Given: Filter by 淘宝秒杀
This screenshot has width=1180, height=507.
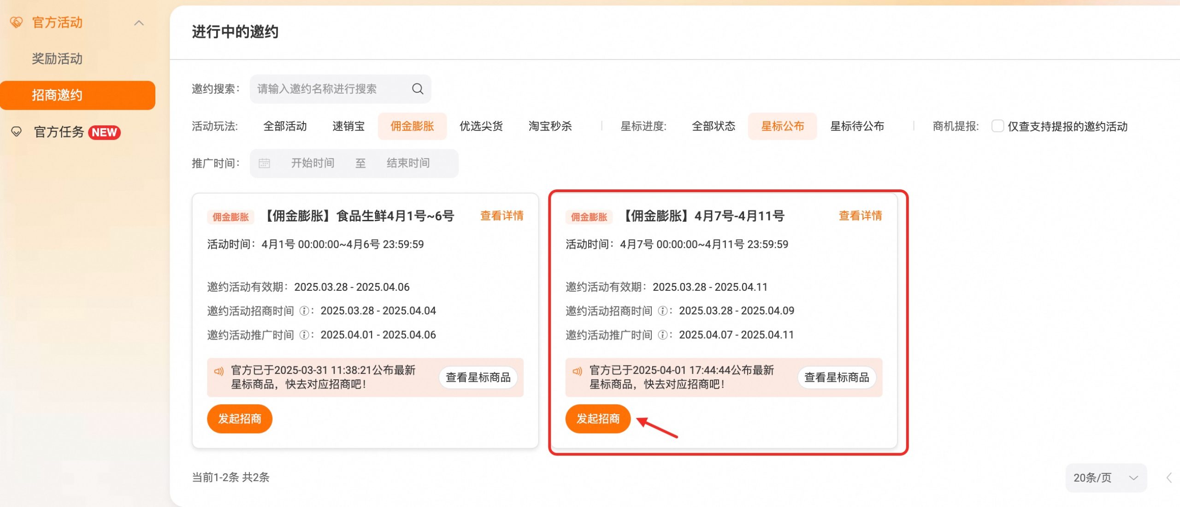Looking at the screenshot, I should 550,126.
